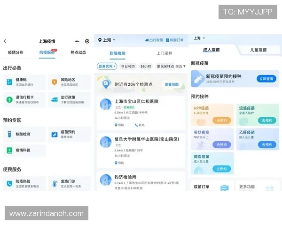The width and height of the screenshot is (282, 225).
Task: Click 去预约 on the 带状疱疹 card
Action: tap(221, 145)
